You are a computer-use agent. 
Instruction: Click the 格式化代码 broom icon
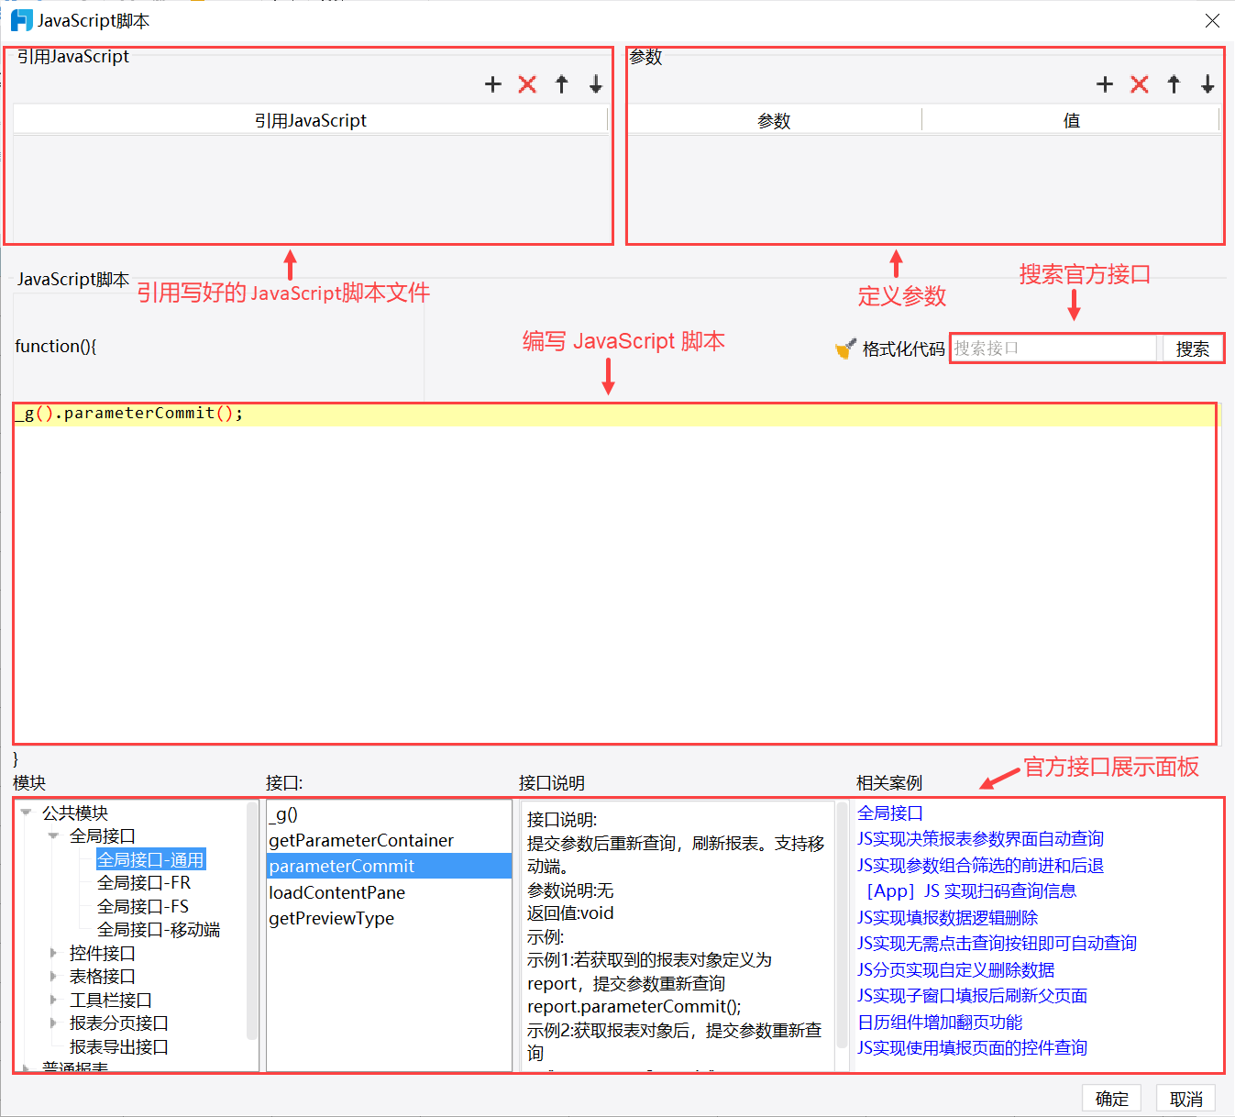point(845,348)
